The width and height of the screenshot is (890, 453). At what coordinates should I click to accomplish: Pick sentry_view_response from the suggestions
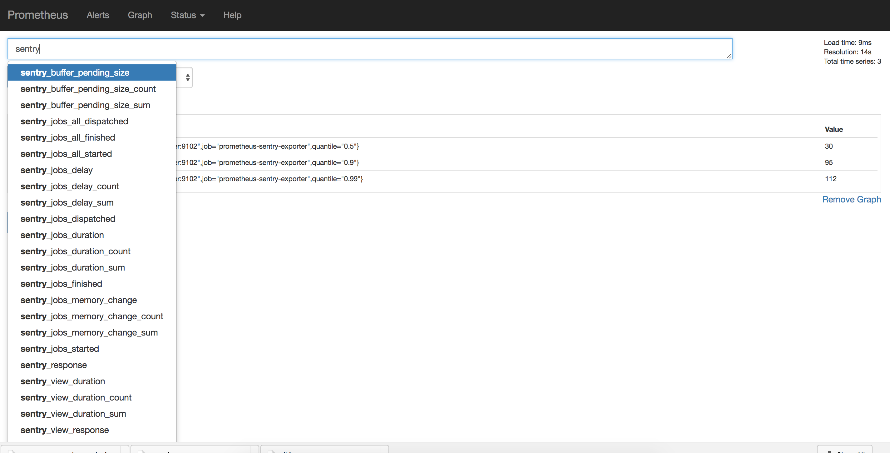click(x=65, y=430)
